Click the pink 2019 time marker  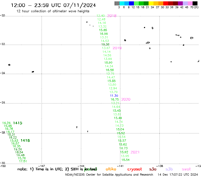tap(117, 48)
